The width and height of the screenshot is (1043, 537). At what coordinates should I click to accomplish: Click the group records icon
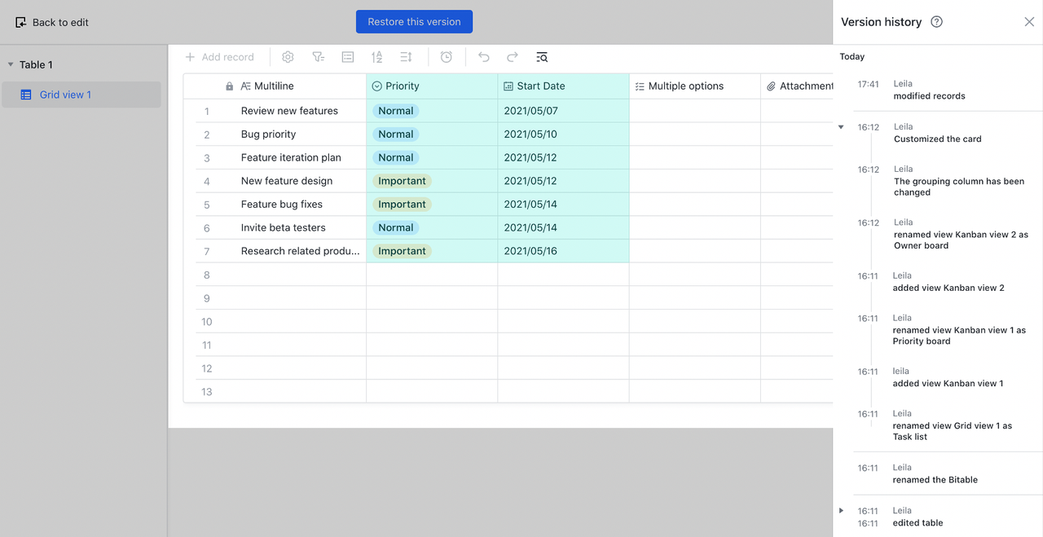(348, 57)
